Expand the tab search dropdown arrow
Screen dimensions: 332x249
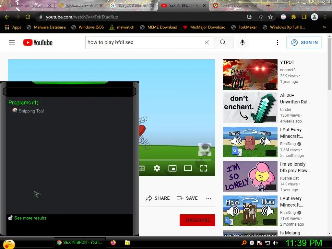pyautogui.click(x=293, y=6)
